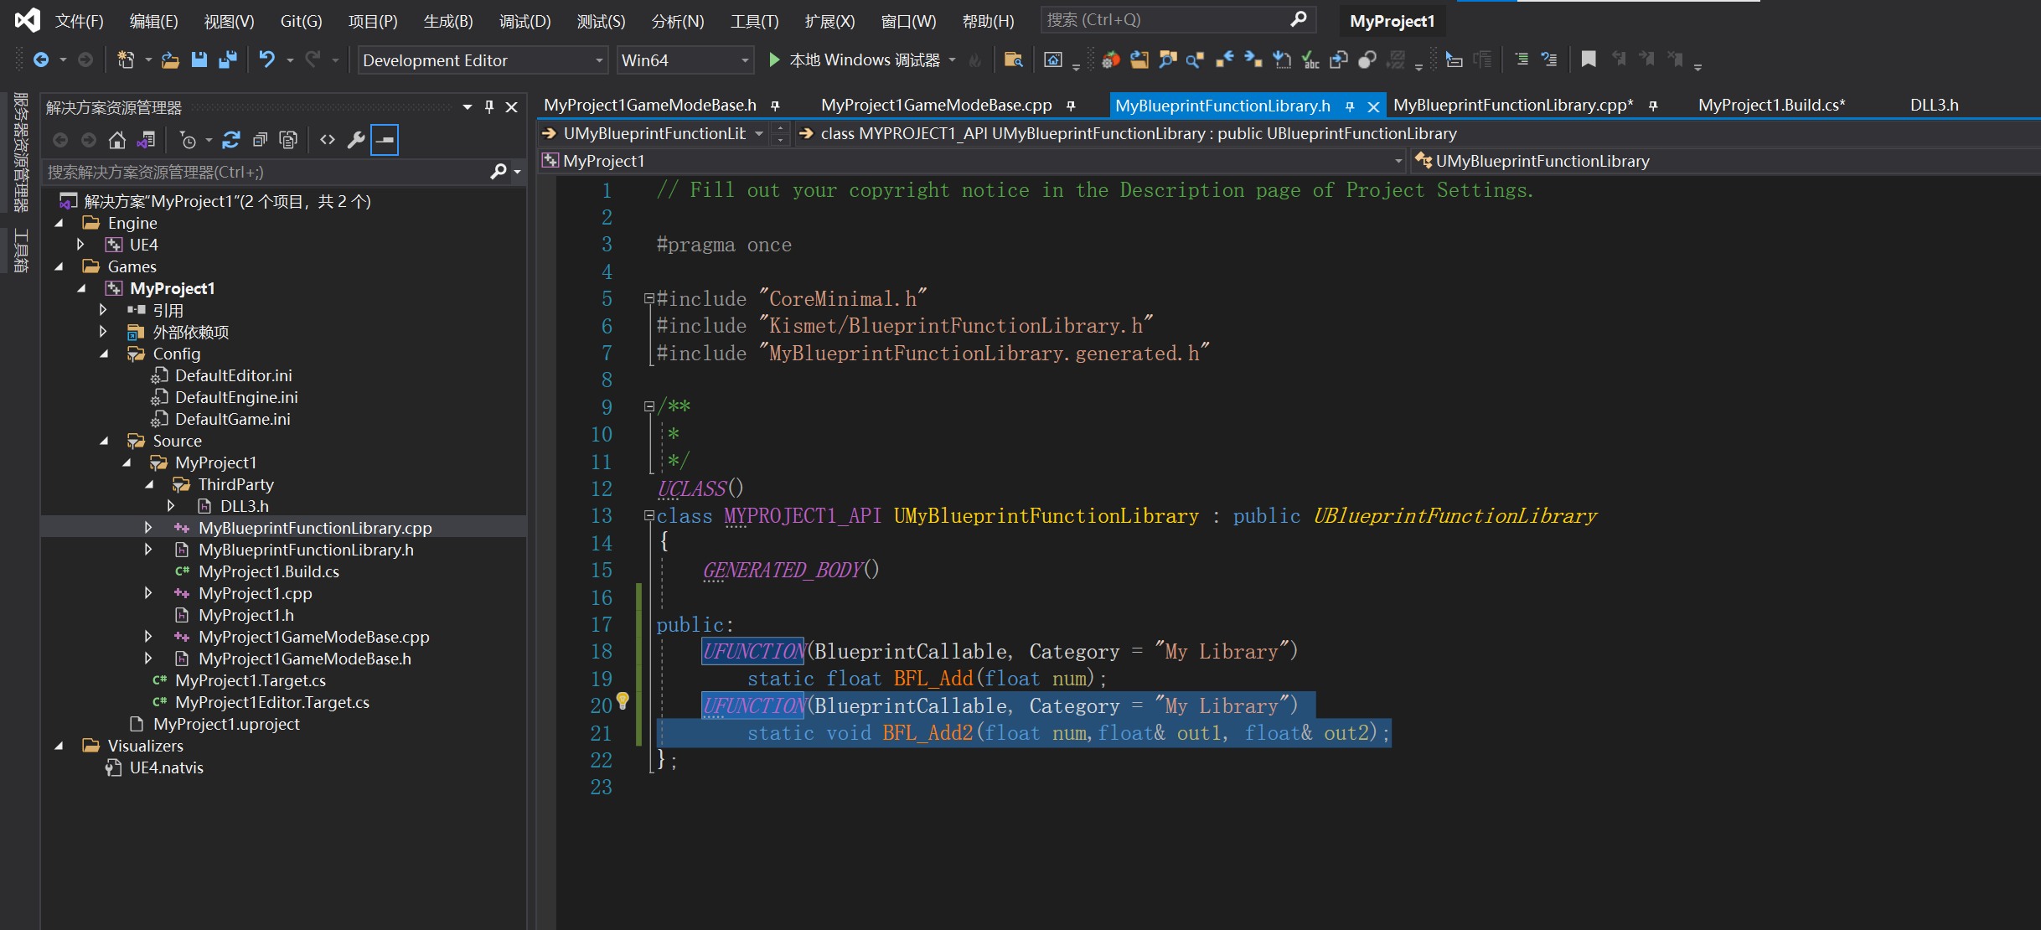Toggle the preview selected items button
Viewport: 2041px width, 930px height.
click(385, 140)
